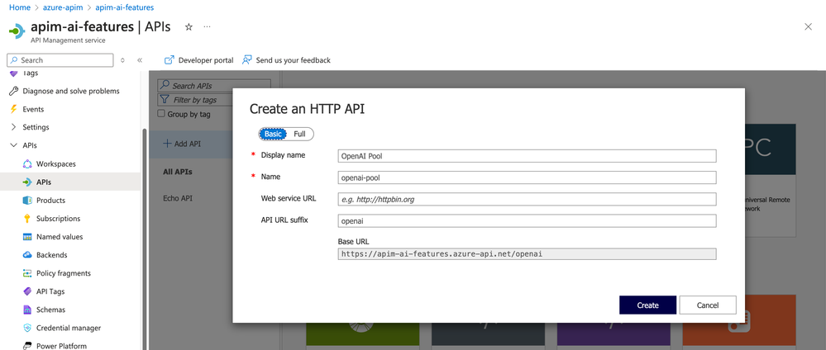Image resolution: width=826 pixels, height=350 pixels.
Task: Click the API Tags icon
Action: [x=27, y=291]
